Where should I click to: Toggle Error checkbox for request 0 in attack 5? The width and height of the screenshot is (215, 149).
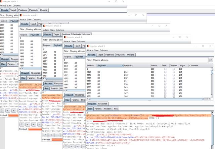pos(165,69)
